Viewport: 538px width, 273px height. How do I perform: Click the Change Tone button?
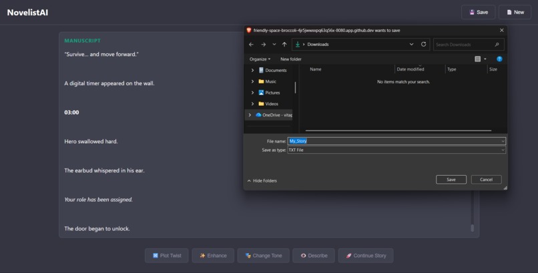(x=263, y=256)
